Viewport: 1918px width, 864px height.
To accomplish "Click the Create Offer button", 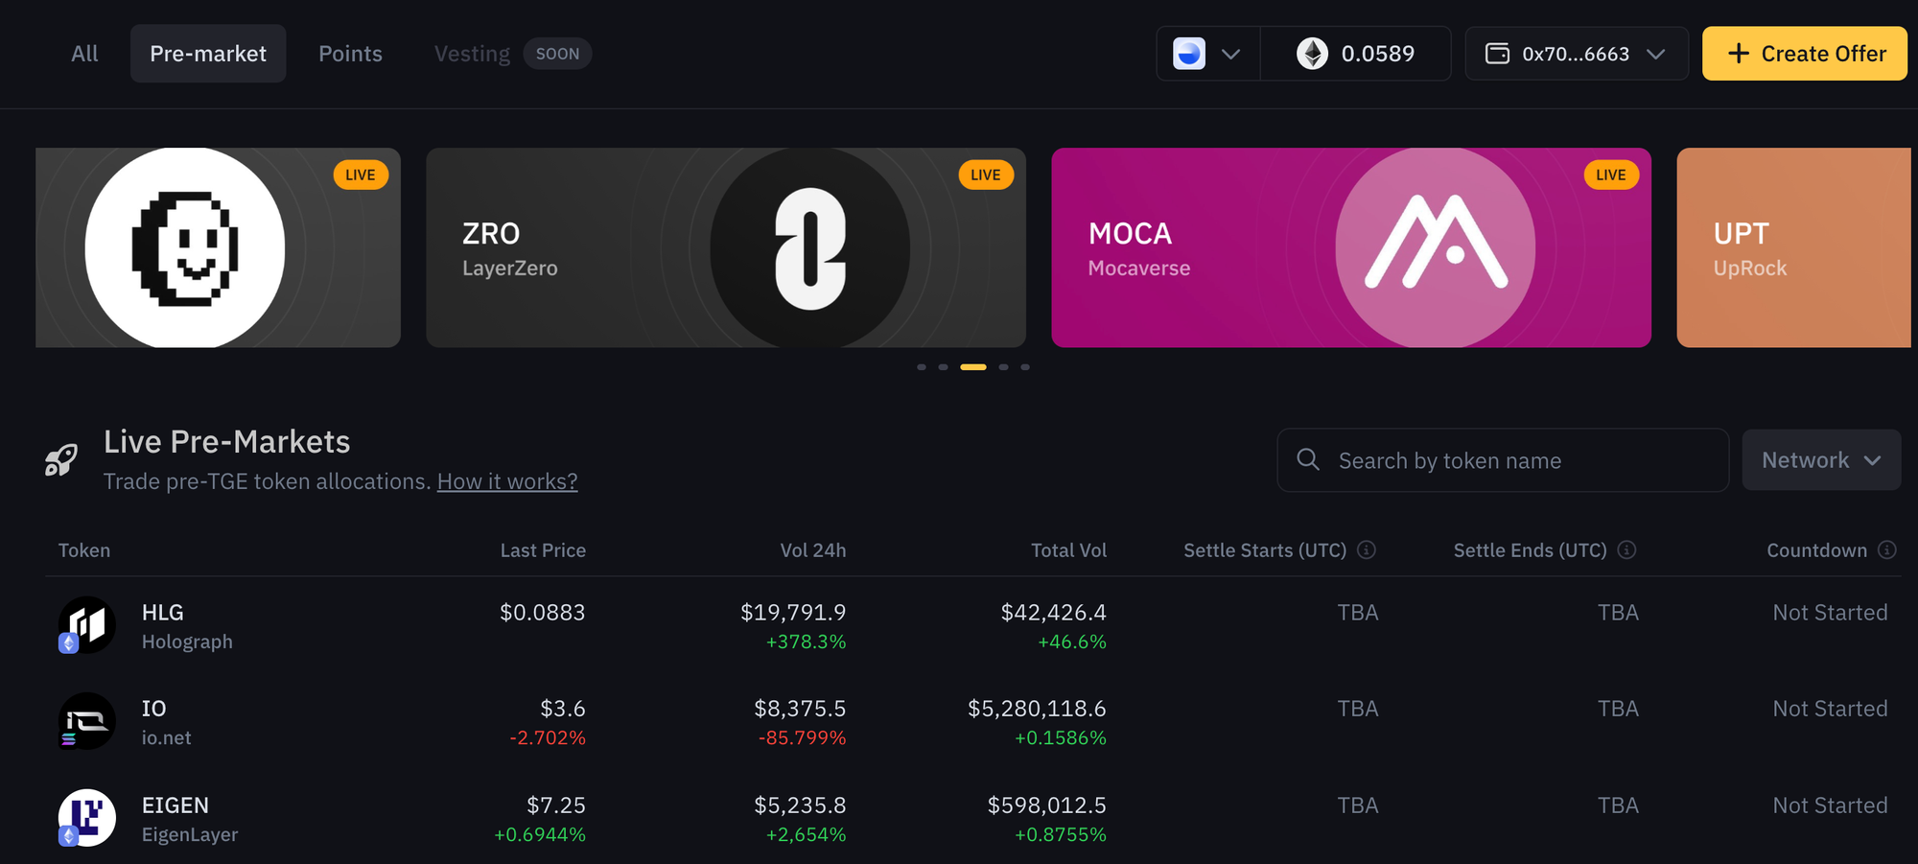I will point(1804,54).
